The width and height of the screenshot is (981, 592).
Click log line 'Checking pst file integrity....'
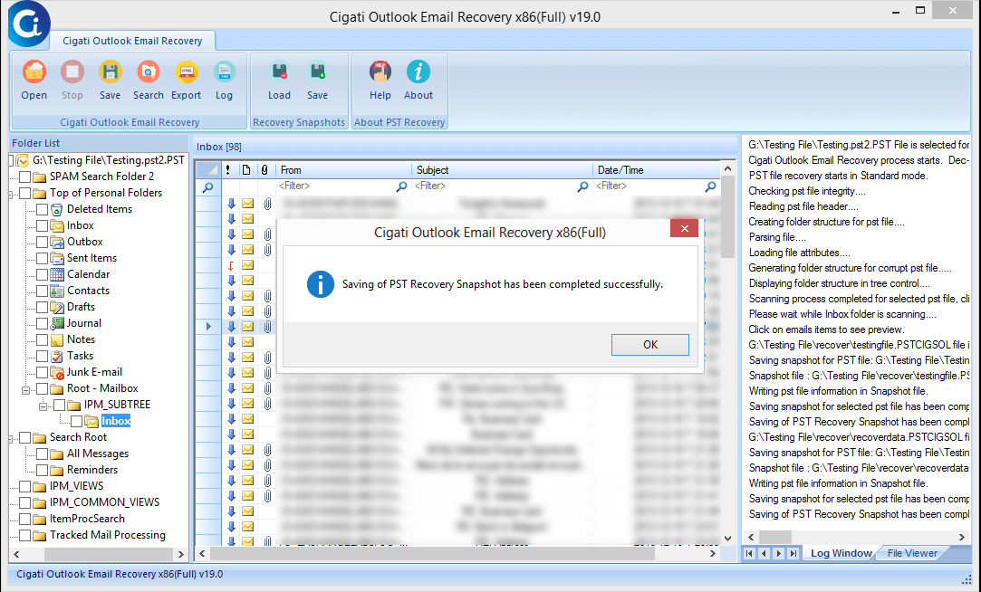(x=807, y=191)
